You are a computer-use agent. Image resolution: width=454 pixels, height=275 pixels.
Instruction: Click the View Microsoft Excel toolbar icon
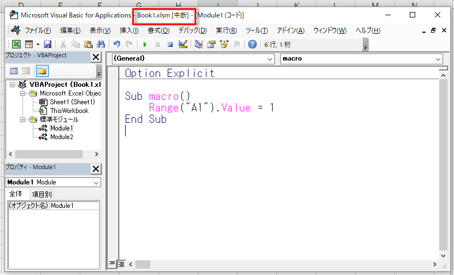(x=16, y=44)
